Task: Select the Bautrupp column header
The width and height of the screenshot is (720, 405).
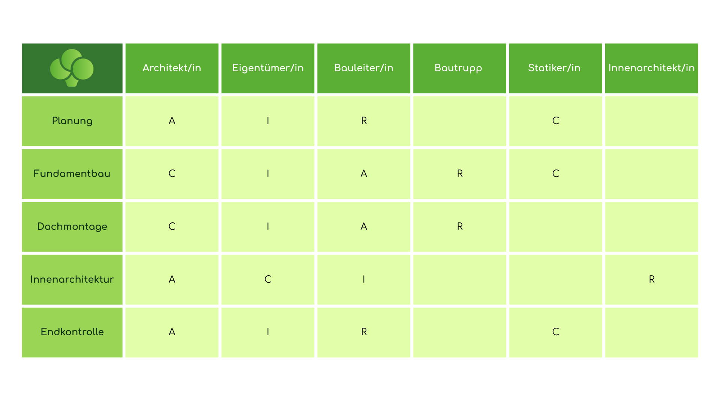Action: [459, 68]
